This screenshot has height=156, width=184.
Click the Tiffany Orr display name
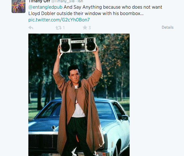39,1
